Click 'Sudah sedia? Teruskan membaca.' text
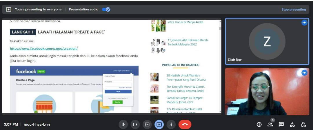This screenshot has width=313, height=130. point(35,21)
